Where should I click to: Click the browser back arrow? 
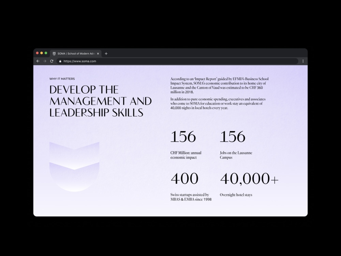point(38,61)
